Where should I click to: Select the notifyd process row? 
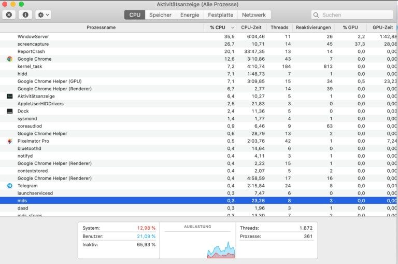[x=199, y=156]
